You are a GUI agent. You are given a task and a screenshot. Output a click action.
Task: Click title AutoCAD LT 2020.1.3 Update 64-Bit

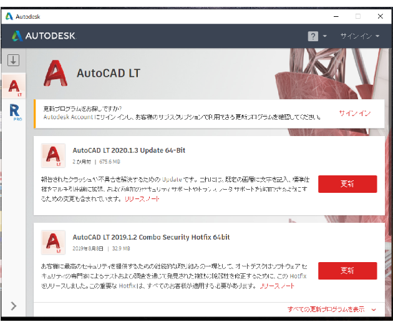129,150
